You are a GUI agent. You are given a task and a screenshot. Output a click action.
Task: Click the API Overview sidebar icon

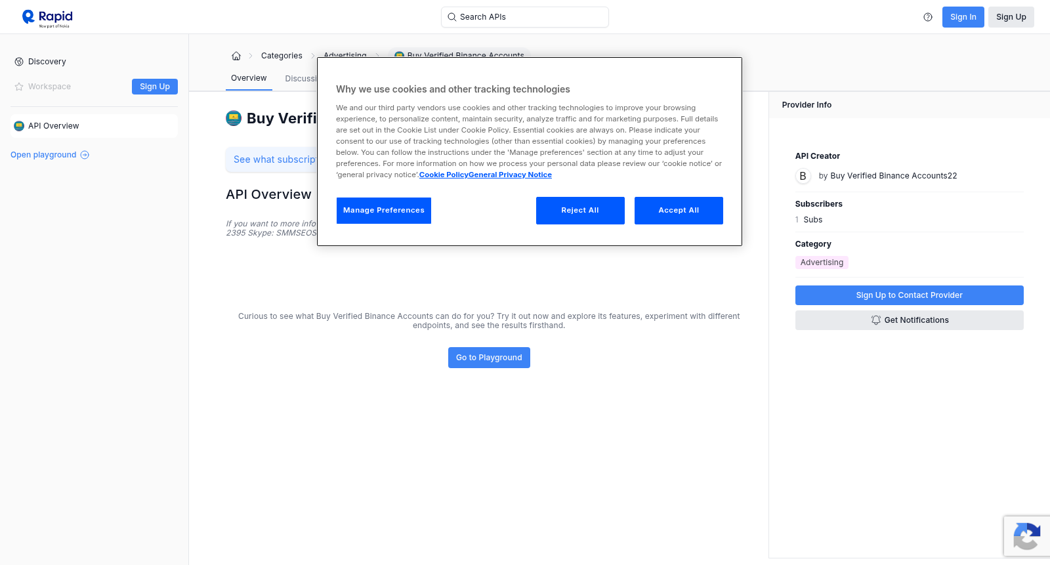tap(19, 126)
